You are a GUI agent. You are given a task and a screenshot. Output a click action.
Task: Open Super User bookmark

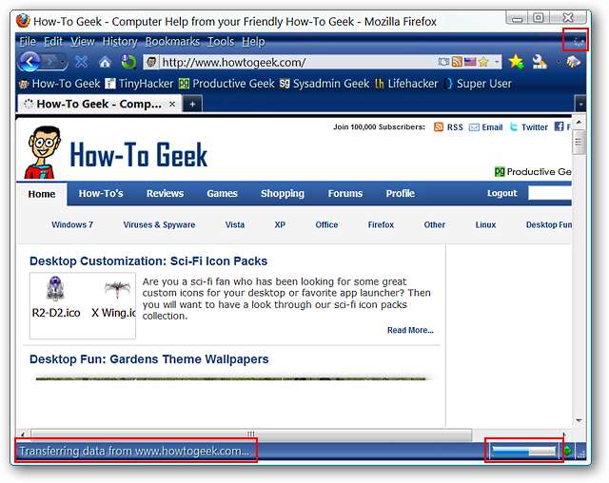478,84
